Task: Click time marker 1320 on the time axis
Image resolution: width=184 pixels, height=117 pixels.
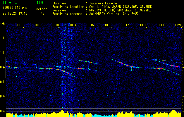Action: point(178,25)
